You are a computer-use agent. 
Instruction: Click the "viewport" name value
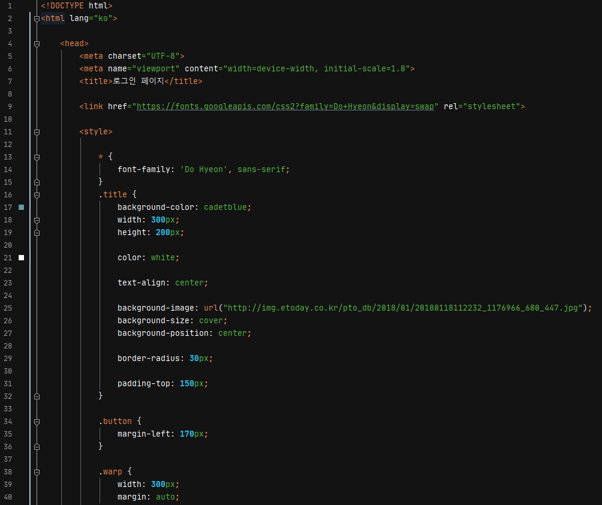pyautogui.click(x=156, y=69)
